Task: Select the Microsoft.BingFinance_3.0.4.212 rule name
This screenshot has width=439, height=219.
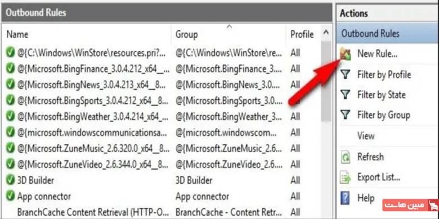Action: point(93,69)
